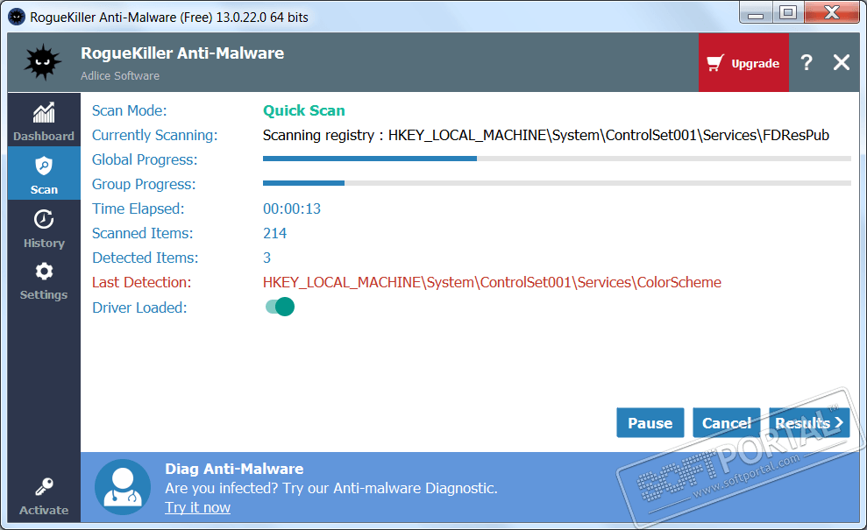The width and height of the screenshot is (867, 530).
Task: Open the History sidebar tab
Action: click(x=44, y=229)
